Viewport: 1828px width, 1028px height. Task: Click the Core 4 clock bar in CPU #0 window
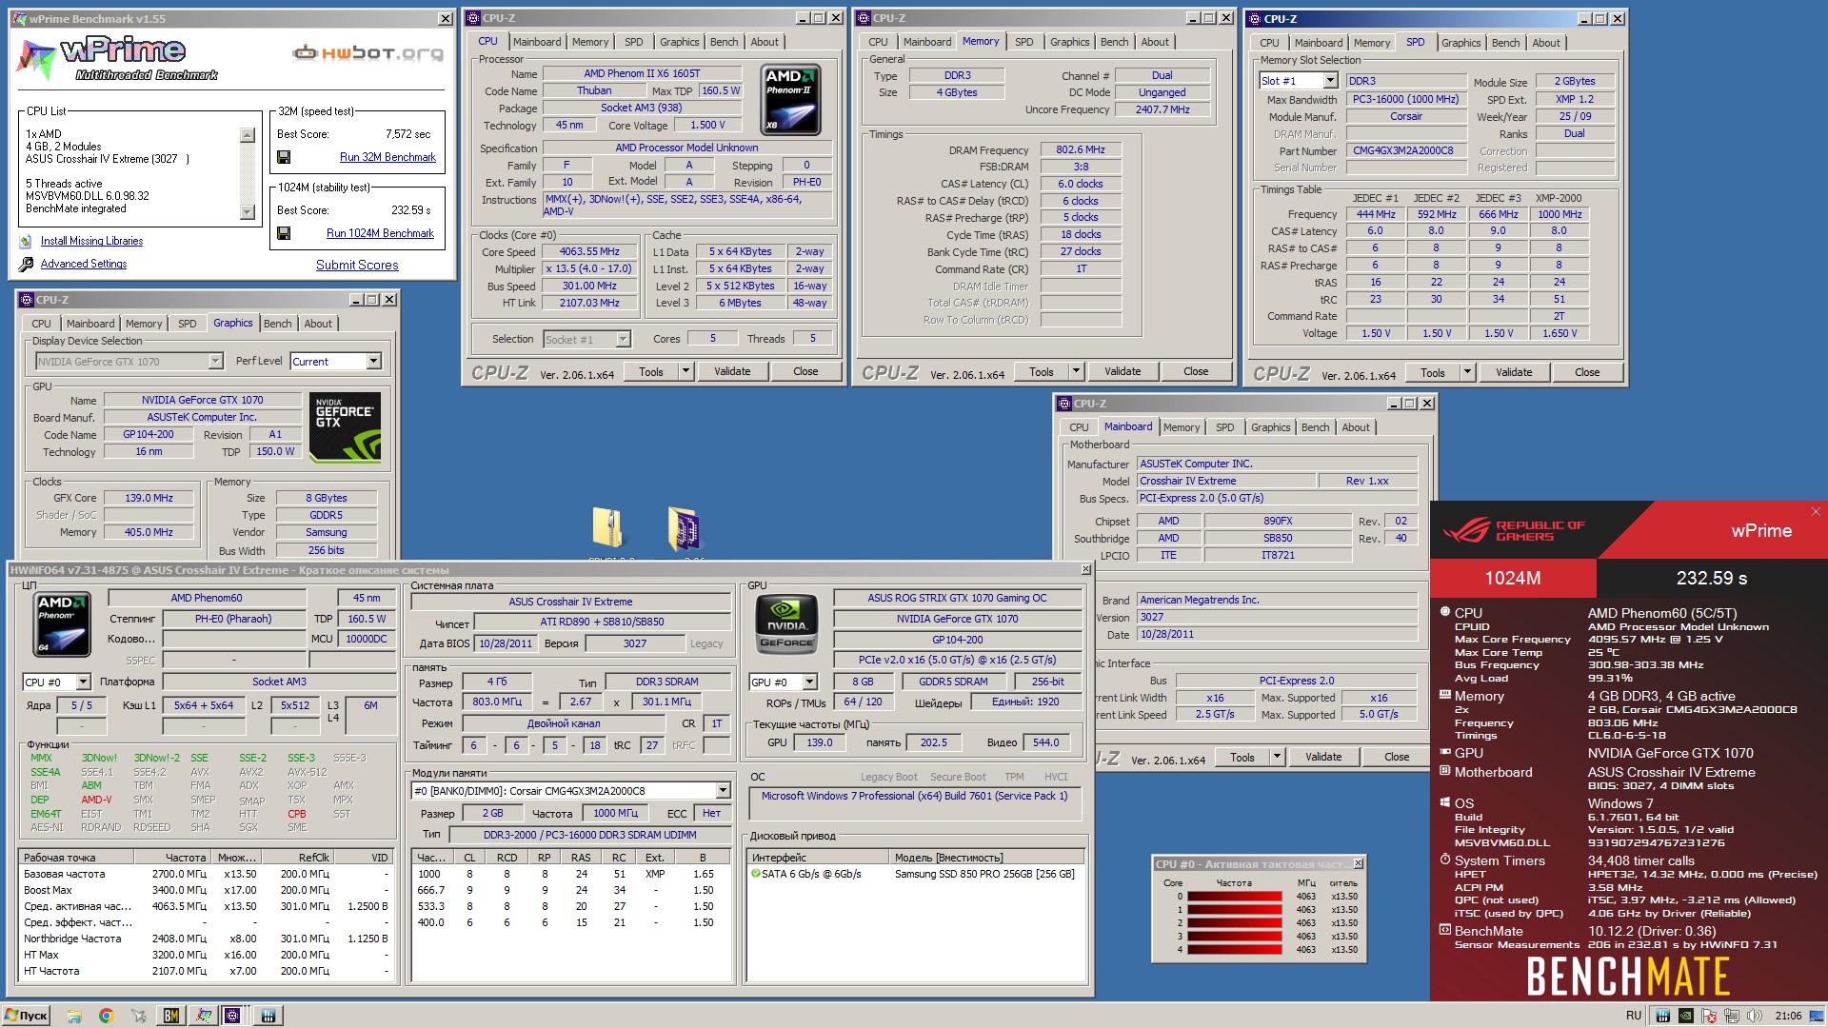coord(1234,950)
